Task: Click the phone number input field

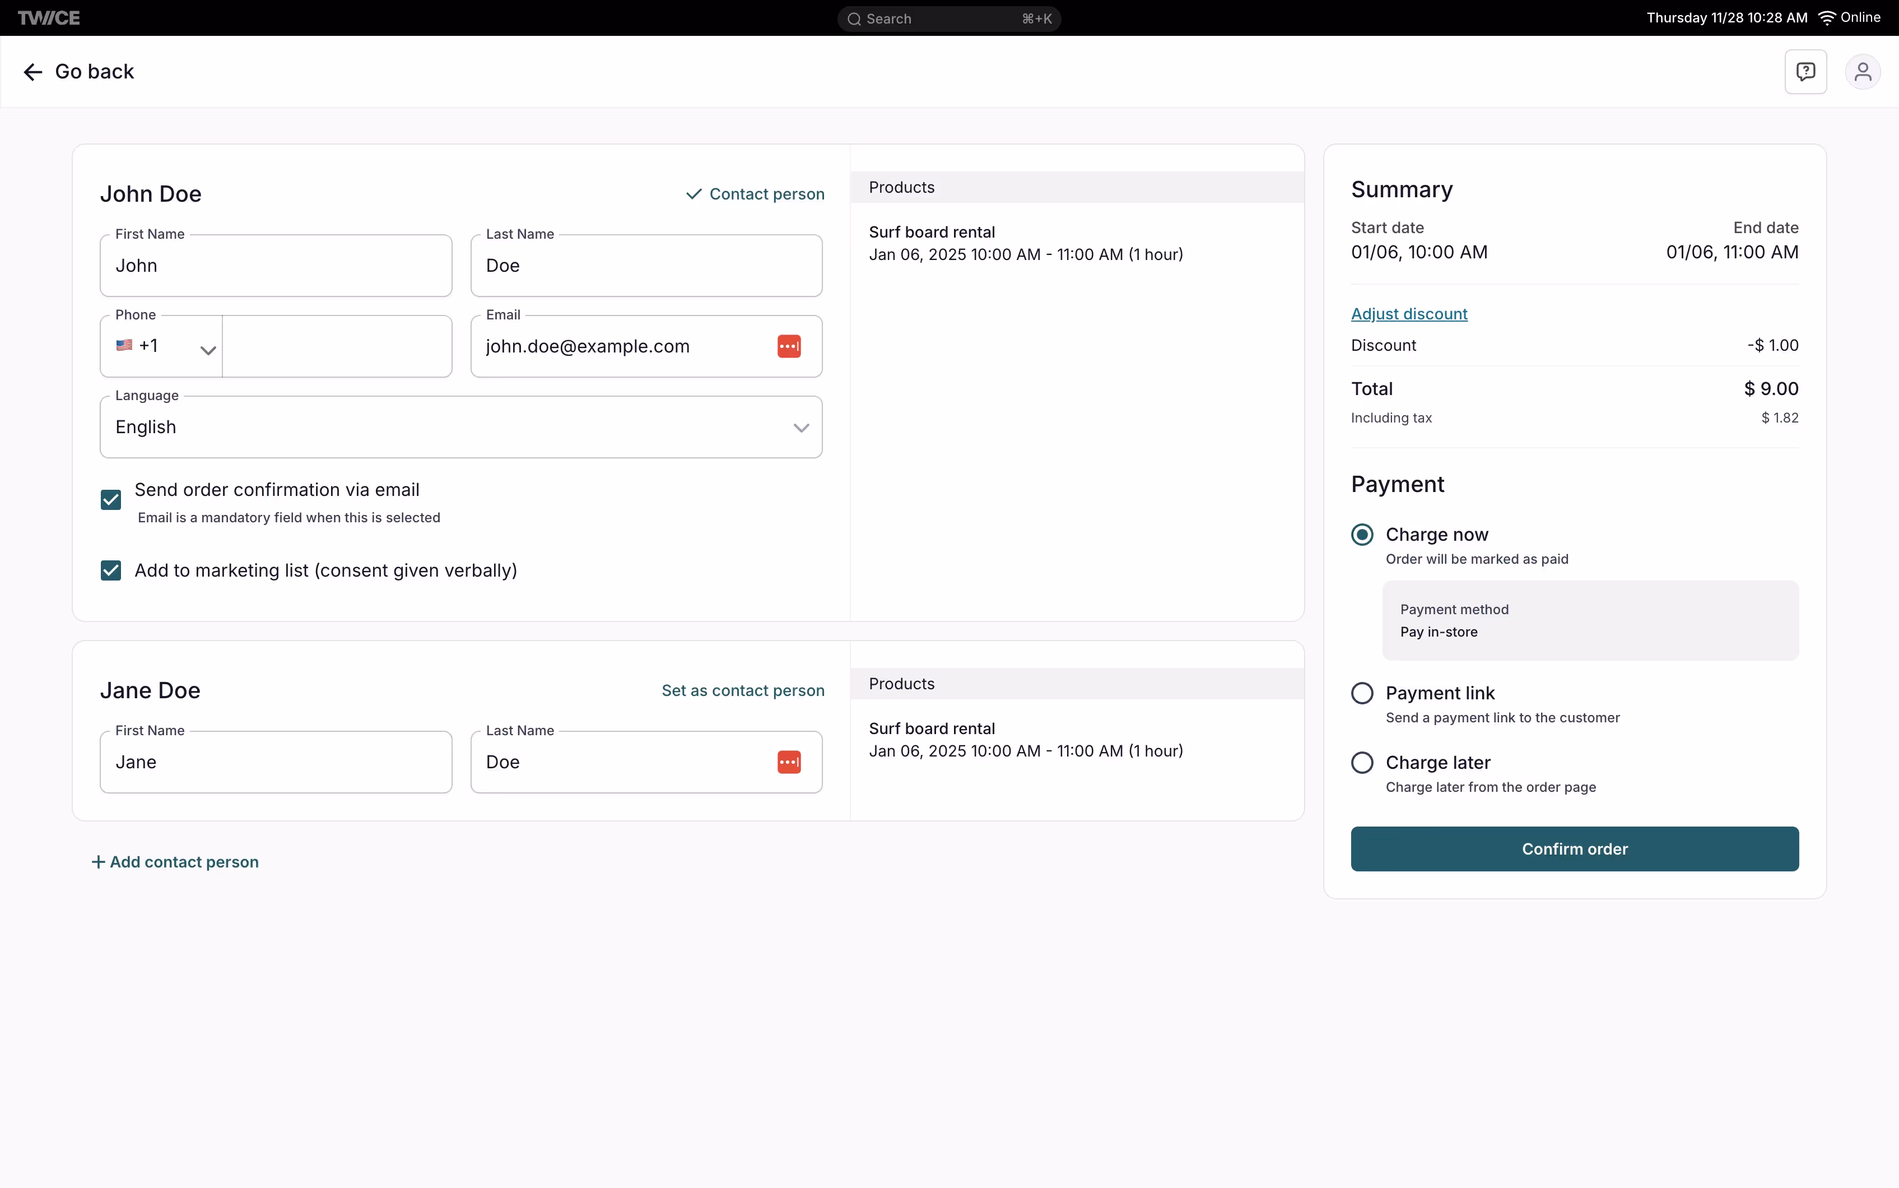Action: pos(337,346)
